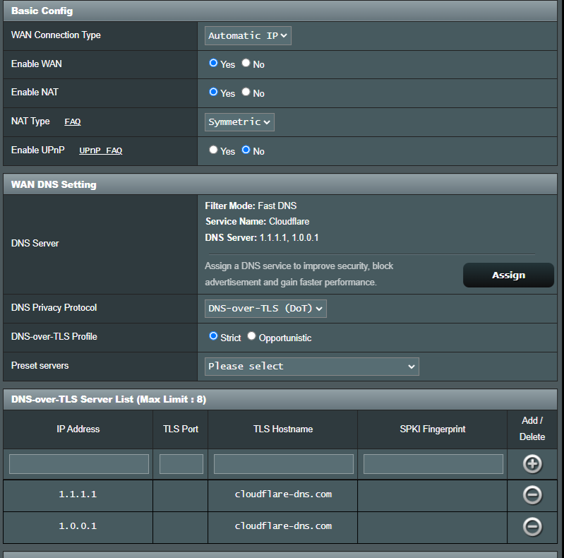Open NAT Type Symmetric dropdown

point(239,122)
